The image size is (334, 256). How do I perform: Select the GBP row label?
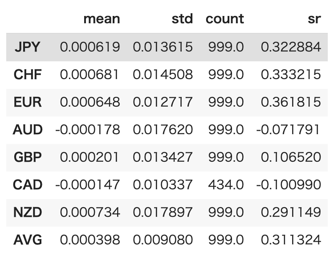[x=28, y=157]
